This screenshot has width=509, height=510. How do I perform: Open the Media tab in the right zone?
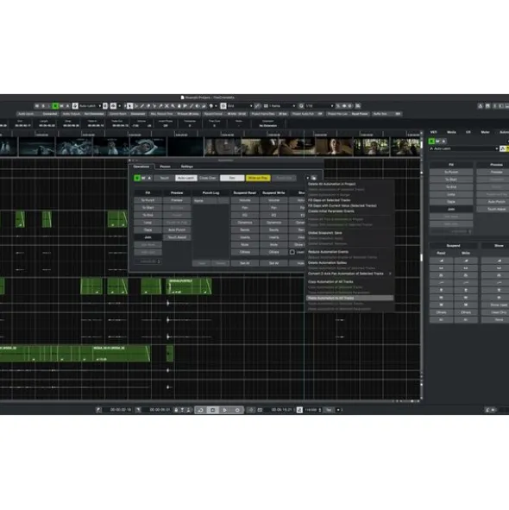tap(451, 132)
